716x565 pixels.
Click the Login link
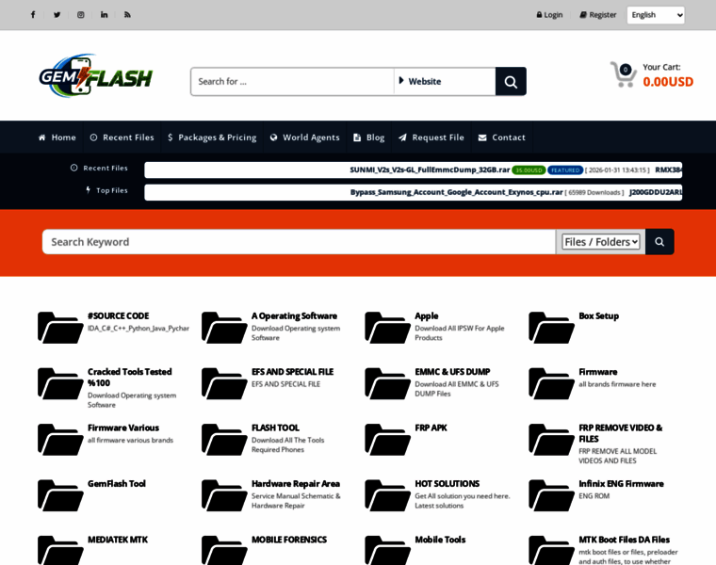coord(549,15)
